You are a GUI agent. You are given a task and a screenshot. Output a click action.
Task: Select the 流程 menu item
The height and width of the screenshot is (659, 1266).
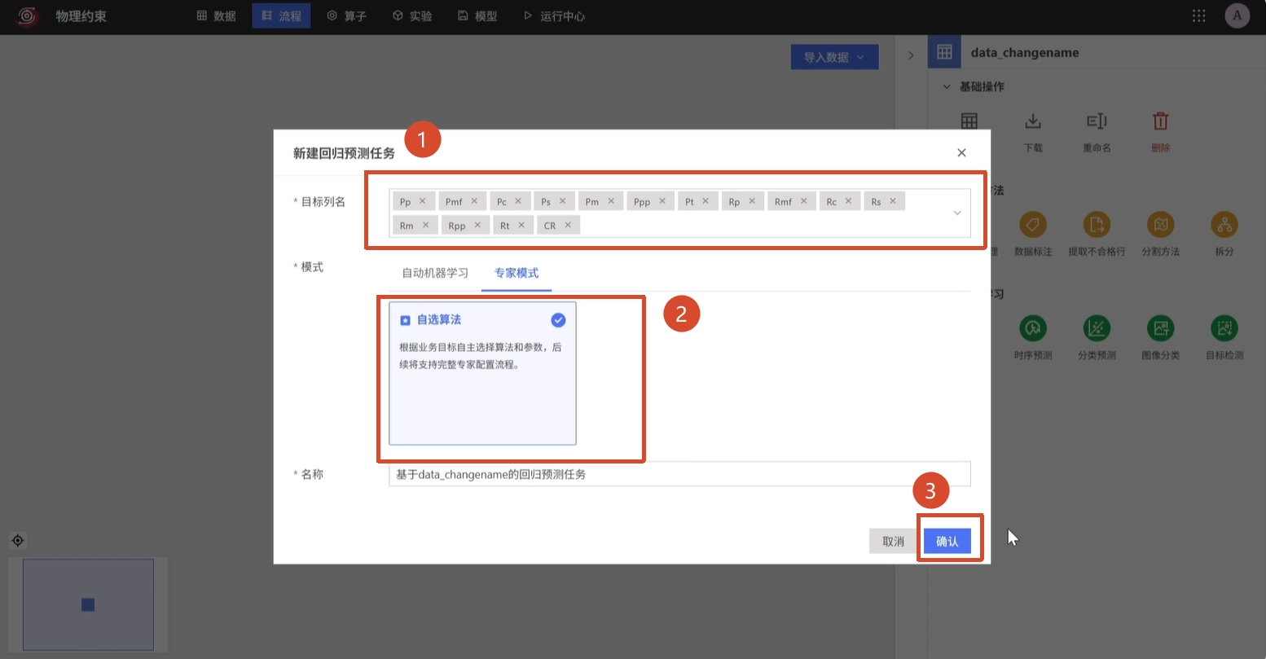pyautogui.click(x=281, y=15)
